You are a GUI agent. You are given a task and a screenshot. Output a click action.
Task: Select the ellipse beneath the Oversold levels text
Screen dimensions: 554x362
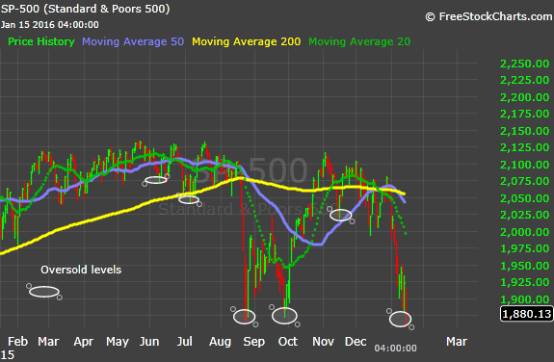[43, 292]
